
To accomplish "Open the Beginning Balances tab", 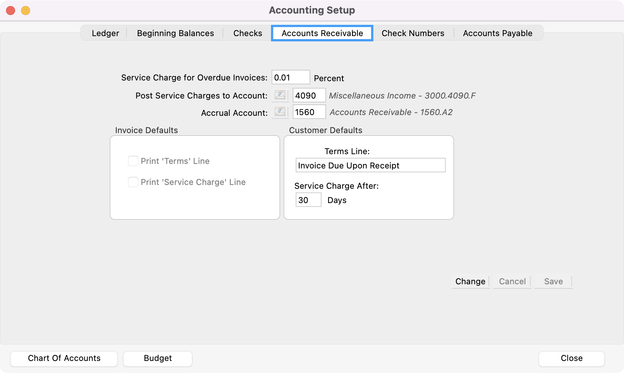I will point(175,33).
